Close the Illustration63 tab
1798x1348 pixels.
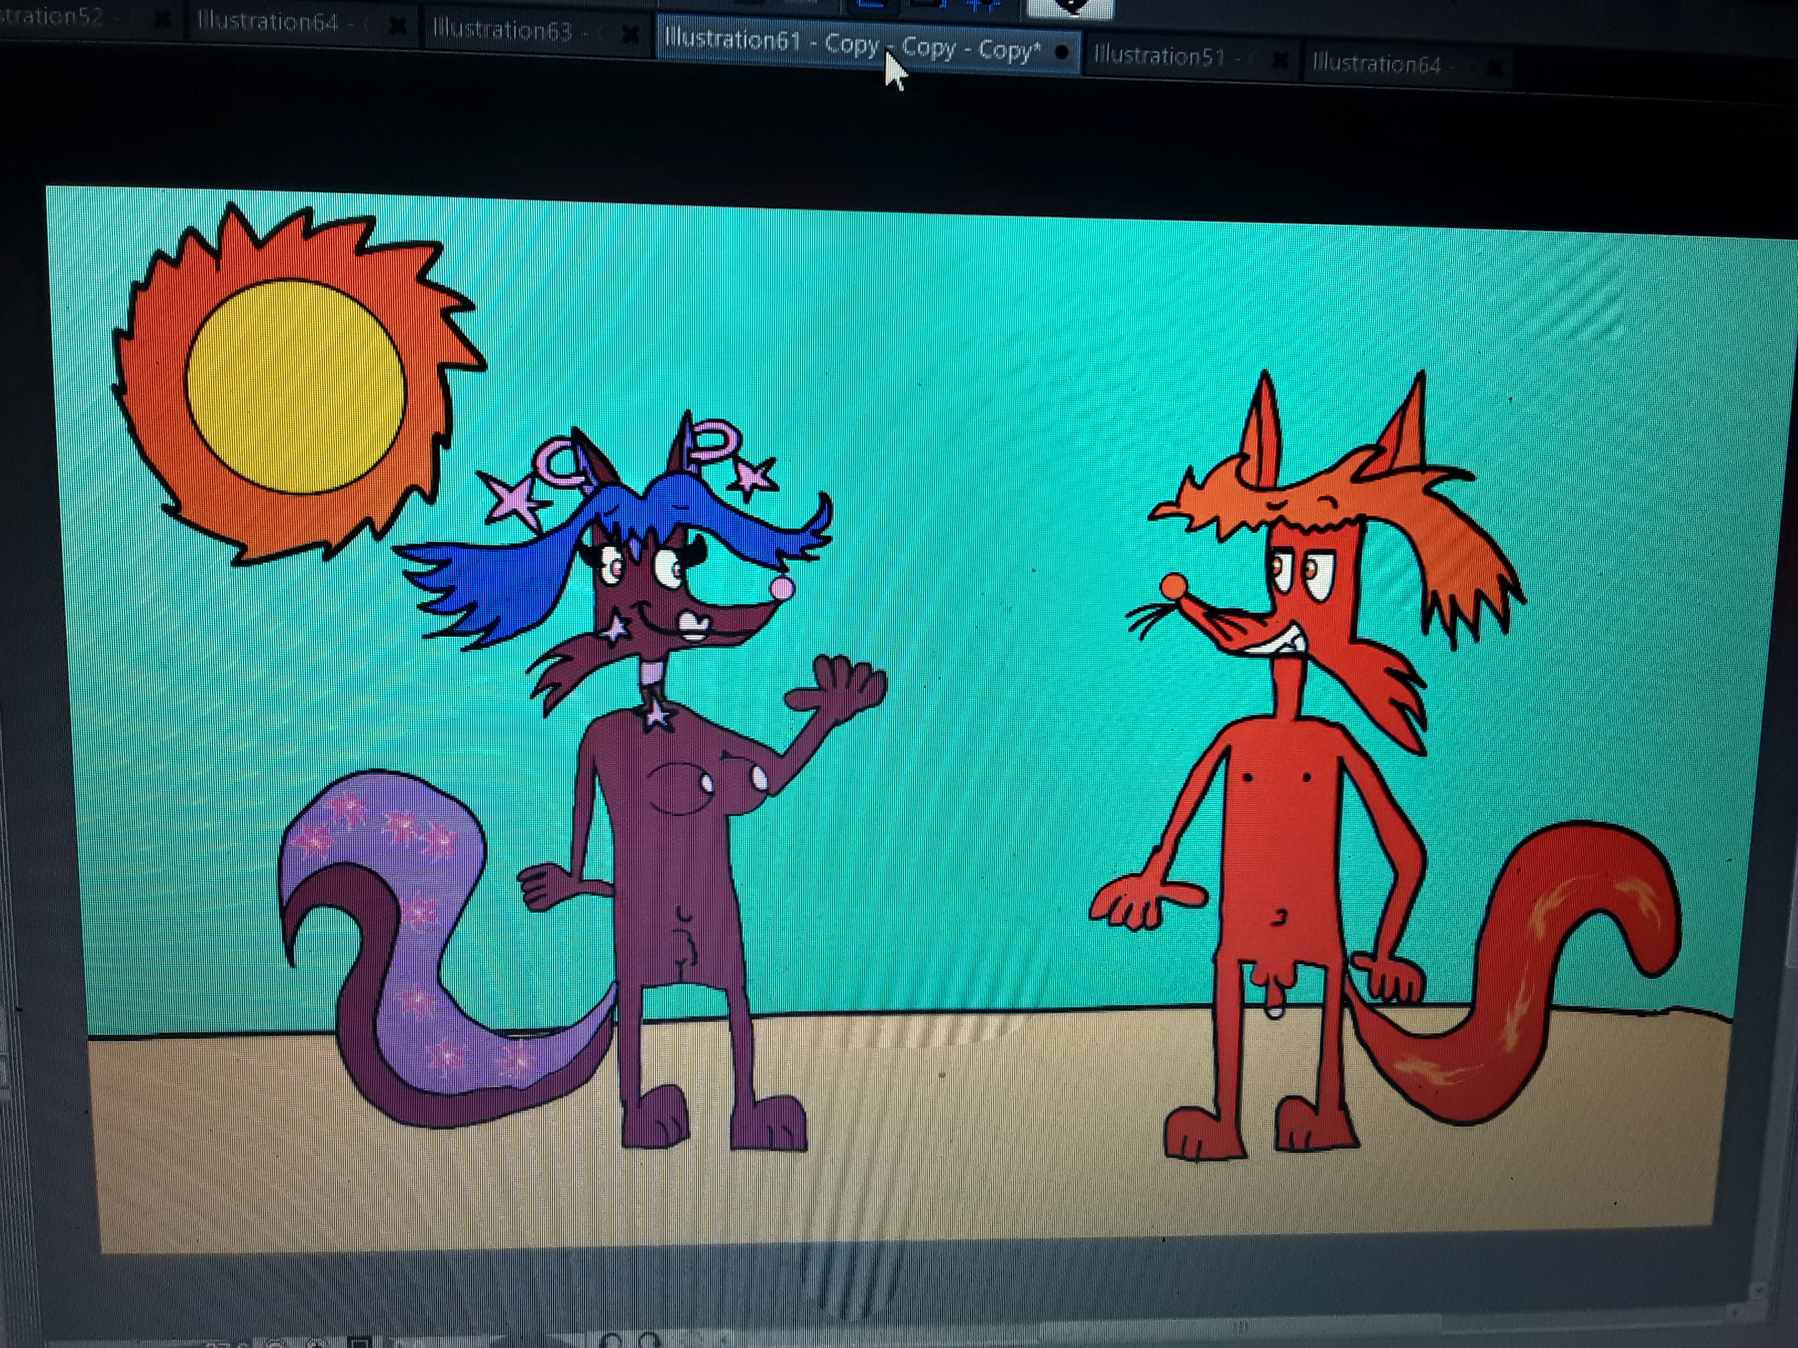point(631,34)
